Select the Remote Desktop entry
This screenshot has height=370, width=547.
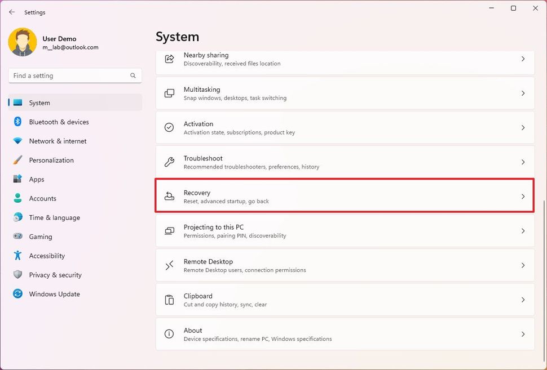coord(345,265)
